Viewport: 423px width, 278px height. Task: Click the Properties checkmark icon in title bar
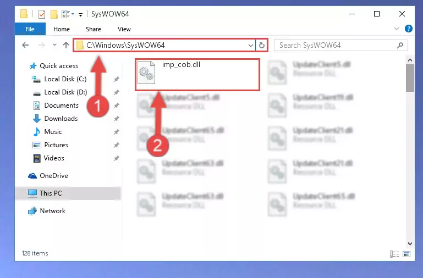pos(42,14)
